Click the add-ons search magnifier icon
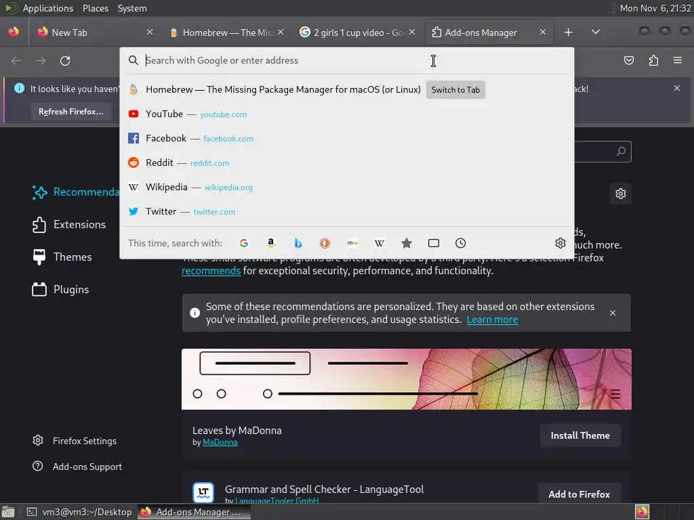 point(621,152)
